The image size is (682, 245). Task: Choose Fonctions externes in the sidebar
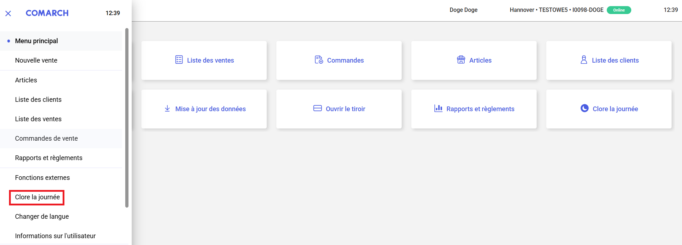click(x=42, y=178)
